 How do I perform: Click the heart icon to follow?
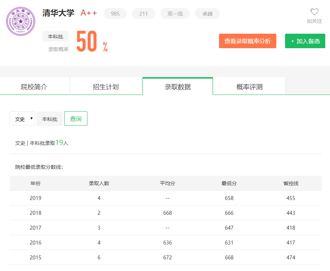coord(314,12)
